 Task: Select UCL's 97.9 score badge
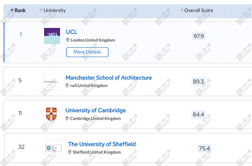coord(199,36)
